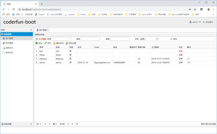Click the 2018-12-01 16:34:27 last login cell

(160, 59)
